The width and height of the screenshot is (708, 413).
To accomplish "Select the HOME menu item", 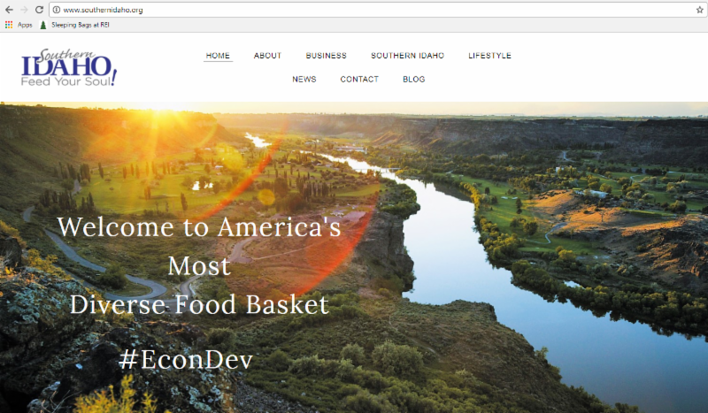I will 218,56.
